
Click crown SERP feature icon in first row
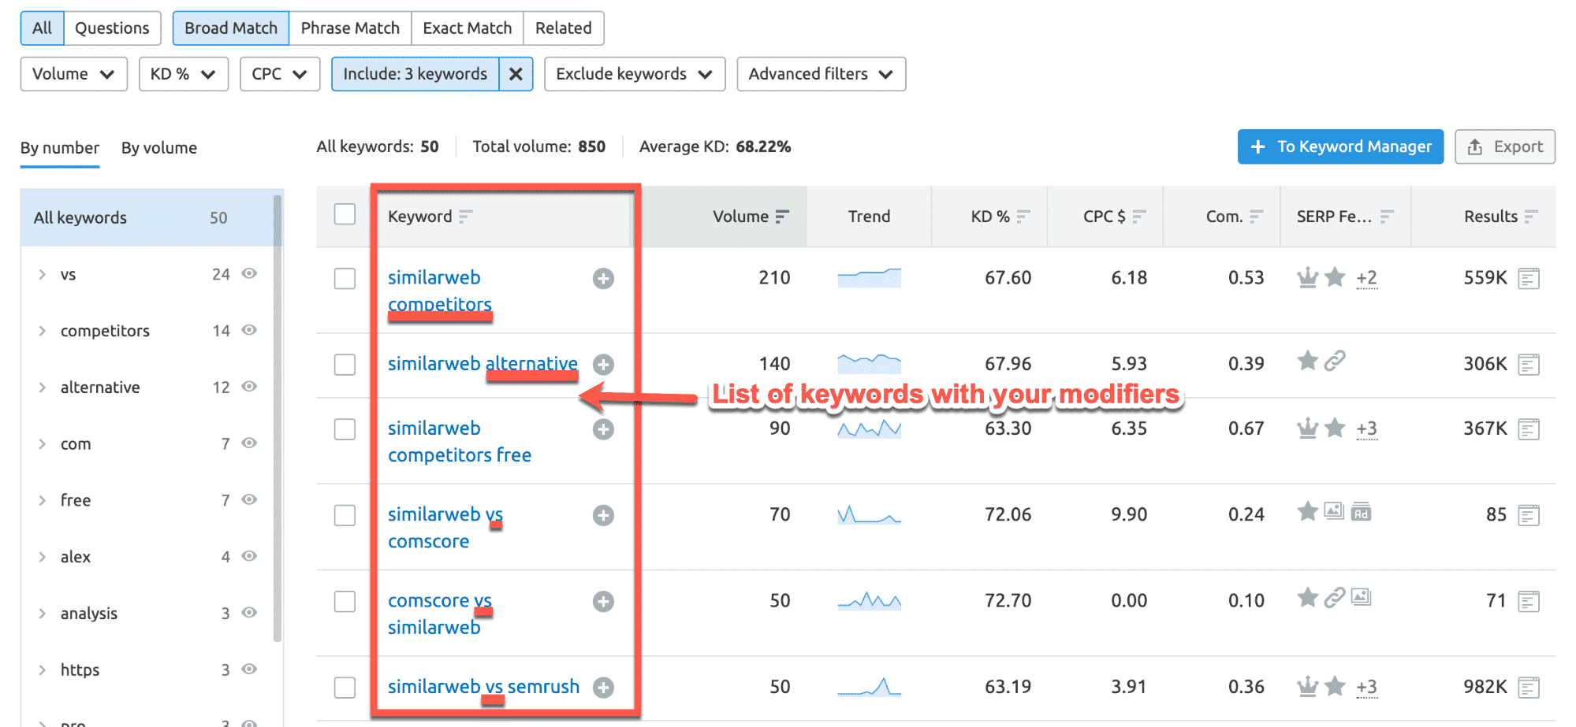(x=1307, y=277)
